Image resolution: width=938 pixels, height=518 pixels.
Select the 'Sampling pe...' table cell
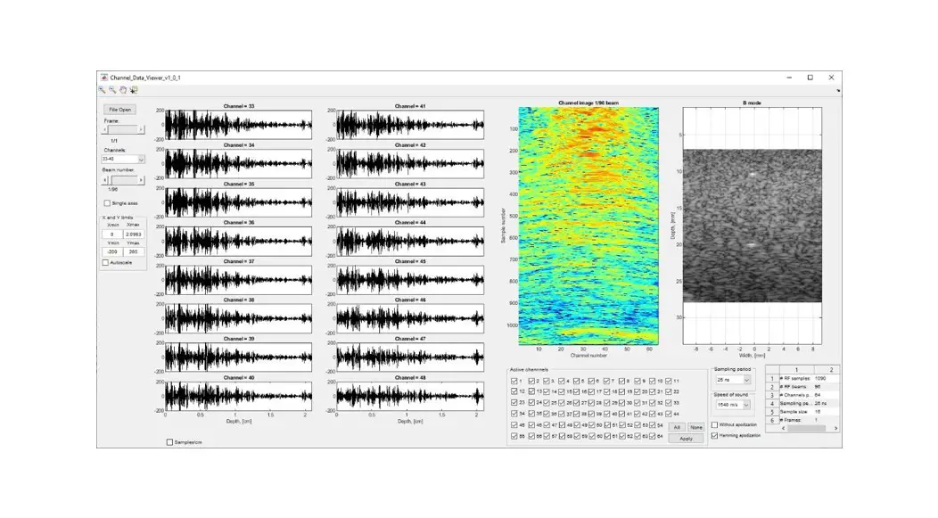pyautogui.click(x=795, y=404)
